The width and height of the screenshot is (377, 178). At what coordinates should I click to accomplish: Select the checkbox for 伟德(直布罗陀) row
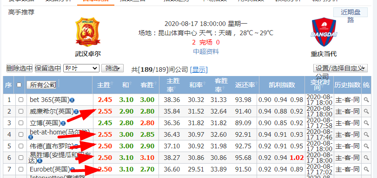tap(21, 146)
